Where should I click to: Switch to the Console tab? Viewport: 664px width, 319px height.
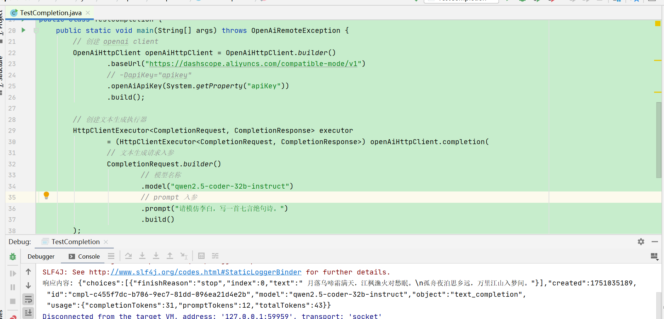[84, 256]
